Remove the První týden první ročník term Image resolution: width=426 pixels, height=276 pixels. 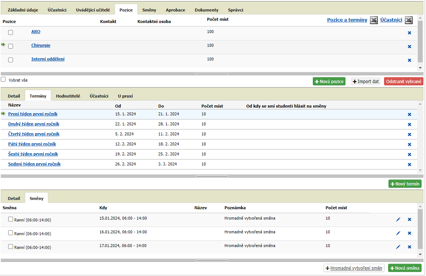click(409, 115)
